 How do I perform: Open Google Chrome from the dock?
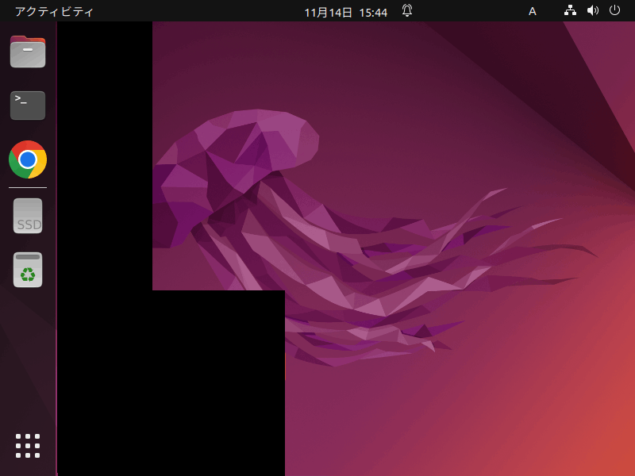(28, 159)
